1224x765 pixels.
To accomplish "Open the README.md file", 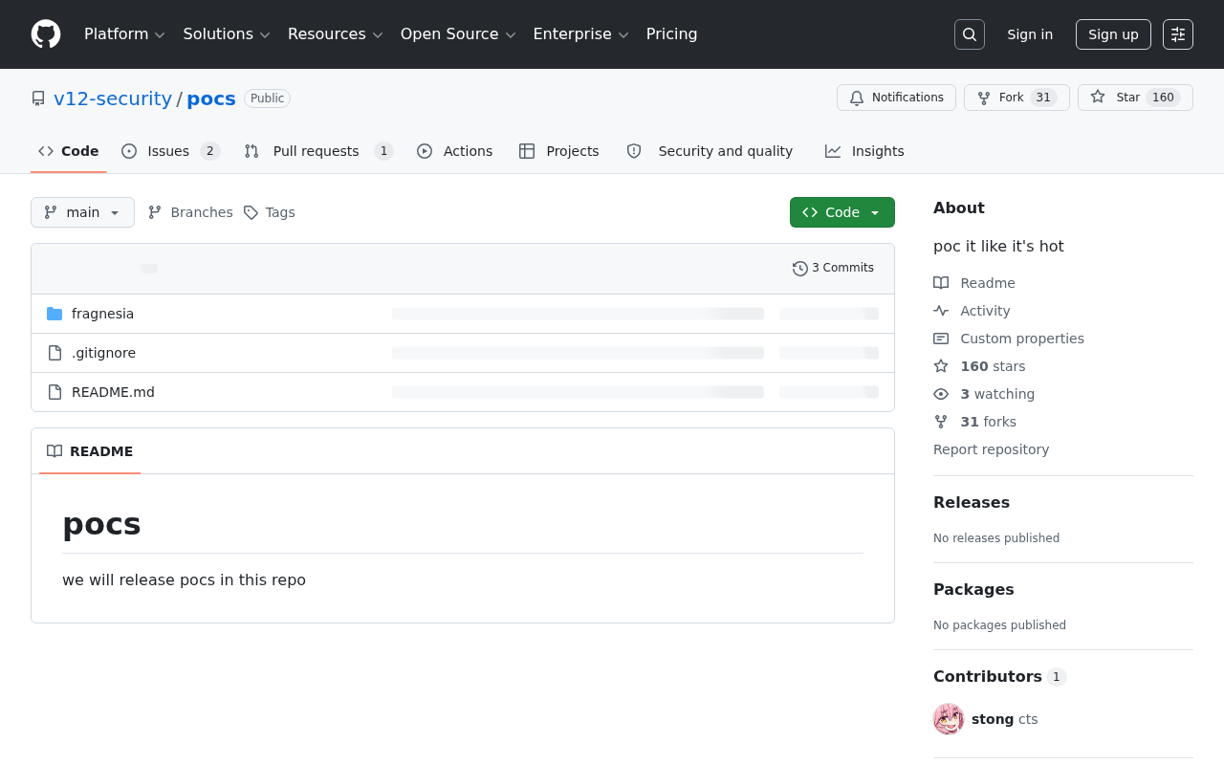I will [113, 392].
